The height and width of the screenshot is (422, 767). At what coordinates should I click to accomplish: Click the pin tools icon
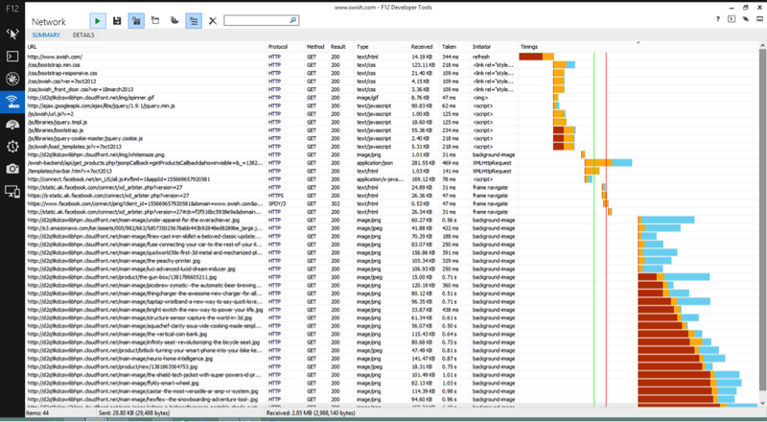click(x=746, y=19)
